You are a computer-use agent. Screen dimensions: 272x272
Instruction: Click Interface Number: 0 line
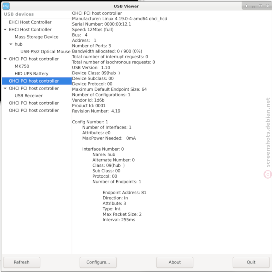103,149
